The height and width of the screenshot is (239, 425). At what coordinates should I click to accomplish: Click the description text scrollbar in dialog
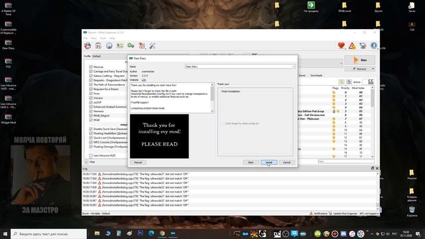coord(212,98)
